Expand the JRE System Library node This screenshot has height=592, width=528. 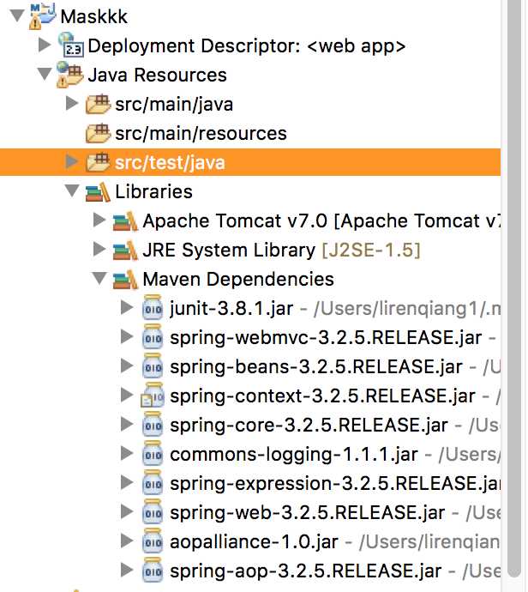pyautogui.click(x=99, y=249)
